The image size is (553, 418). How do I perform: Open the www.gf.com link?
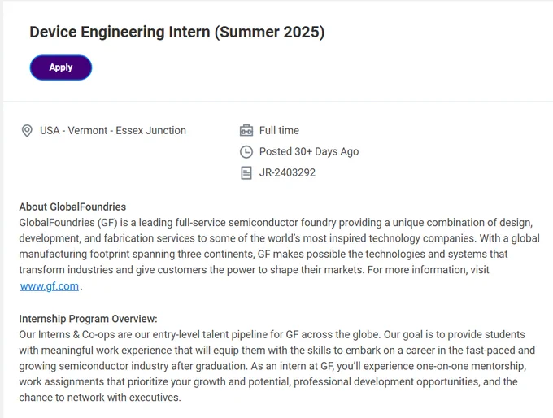[x=50, y=286]
